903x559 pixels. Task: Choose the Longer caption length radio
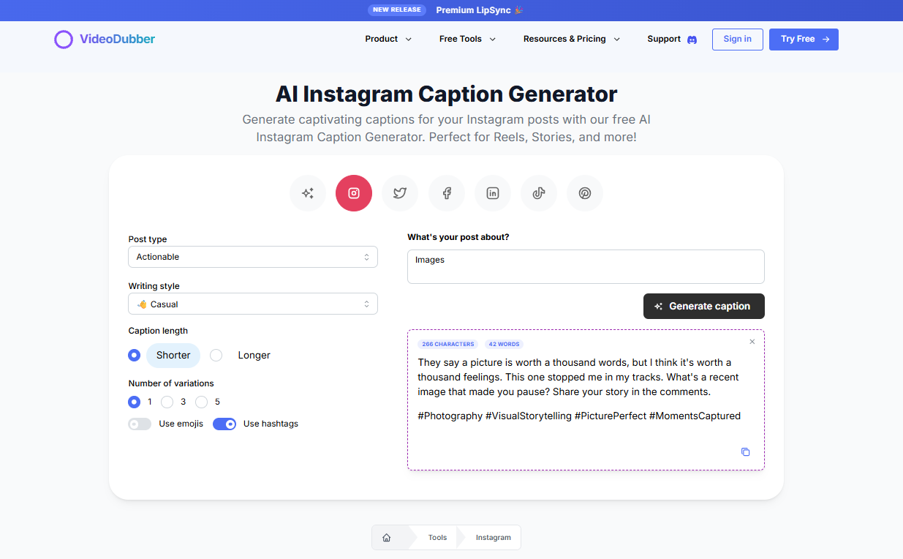pyautogui.click(x=216, y=355)
